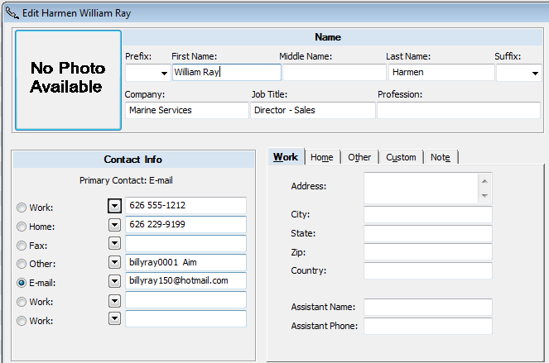The image size is (549, 363).
Task: Click the Address scroll down arrow
Action: click(484, 195)
